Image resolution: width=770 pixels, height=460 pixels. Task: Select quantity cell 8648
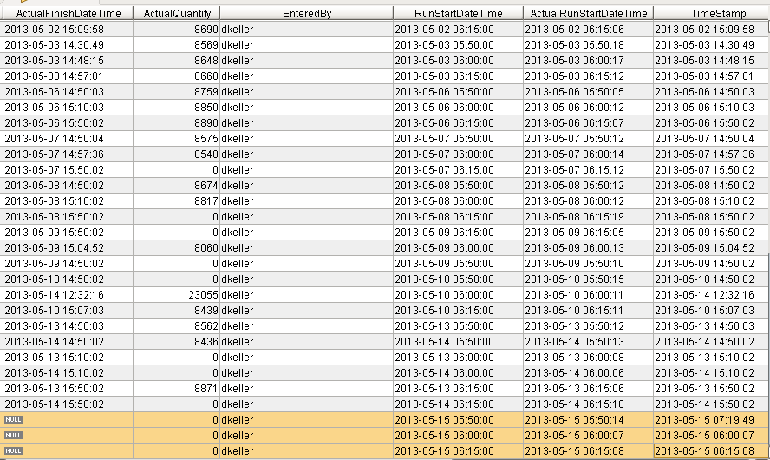click(x=176, y=61)
